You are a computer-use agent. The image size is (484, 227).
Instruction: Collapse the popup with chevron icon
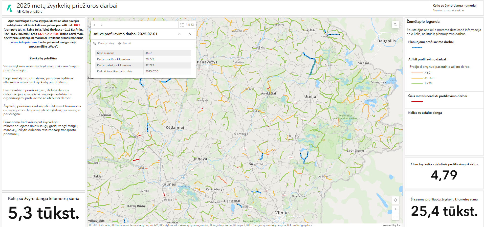(x=179, y=34)
